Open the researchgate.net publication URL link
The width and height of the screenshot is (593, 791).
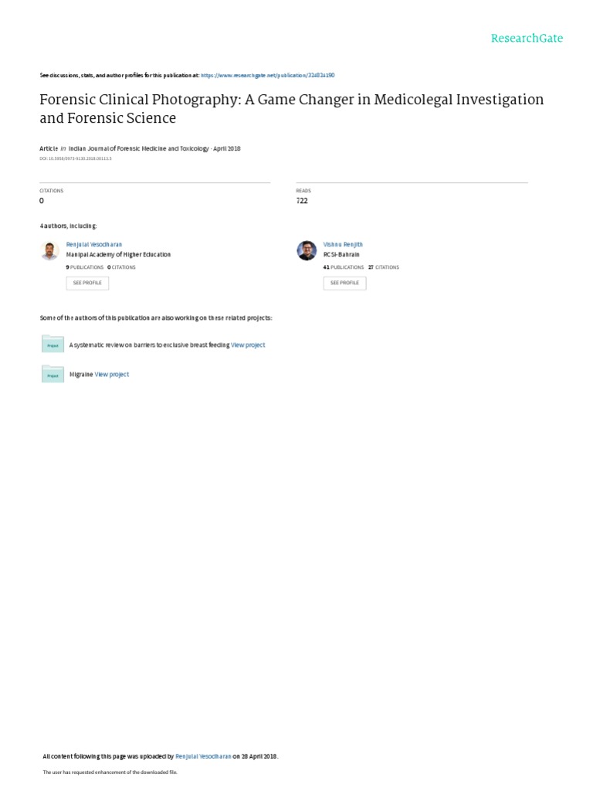(267, 76)
